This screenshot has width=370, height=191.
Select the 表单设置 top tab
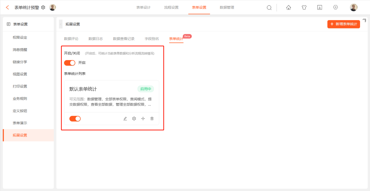(199, 8)
